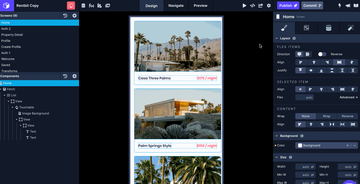Click the Background color swatch
Viewport: 360px width, 184px height.
pos(300,145)
